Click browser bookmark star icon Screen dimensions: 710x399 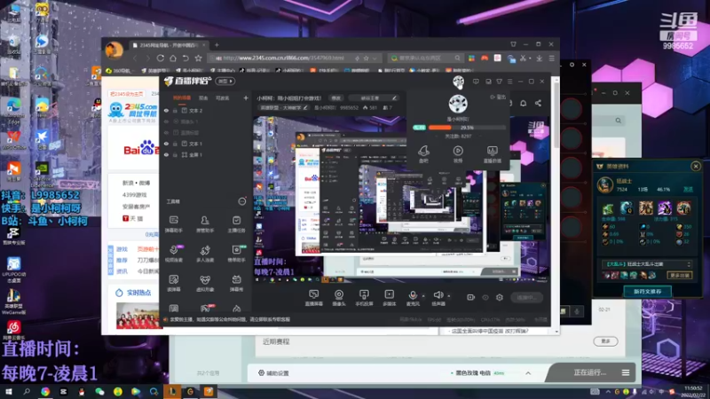click(x=198, y=59)
